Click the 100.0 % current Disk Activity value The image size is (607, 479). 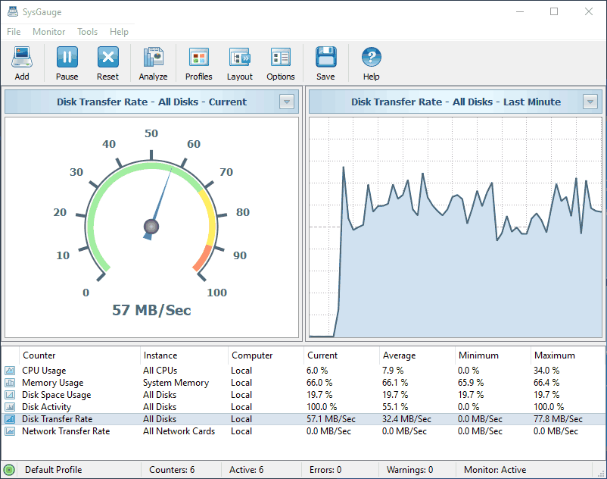pyautogui.click(x=322, y=407)
